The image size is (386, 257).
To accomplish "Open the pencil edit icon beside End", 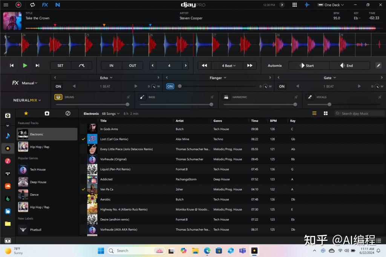I will 378,65.
